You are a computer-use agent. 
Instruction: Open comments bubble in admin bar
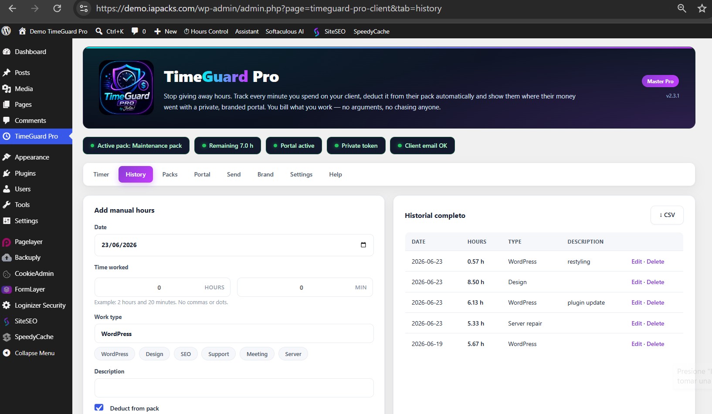(x=135, y=31)
